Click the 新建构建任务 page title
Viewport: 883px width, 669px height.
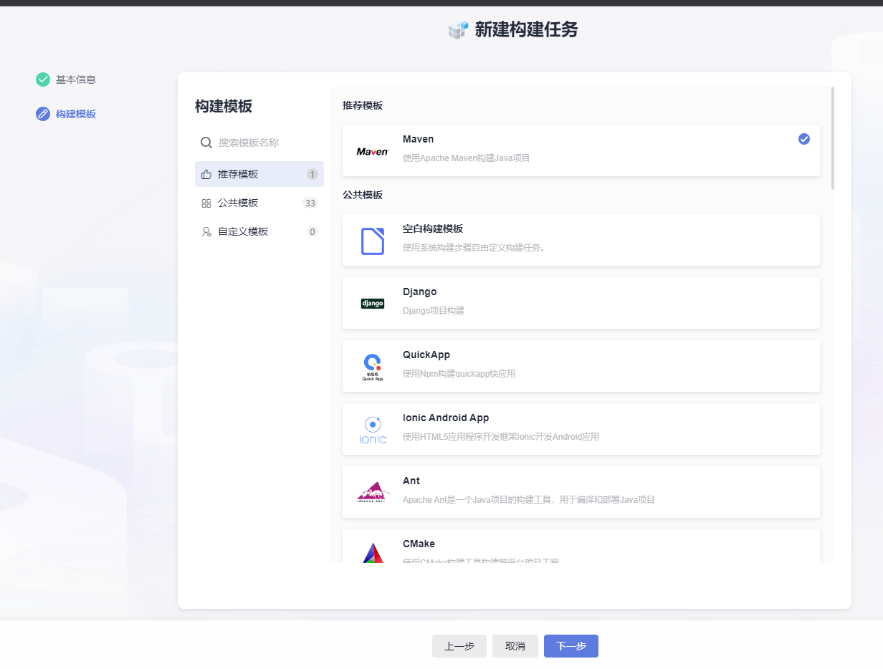526,29
